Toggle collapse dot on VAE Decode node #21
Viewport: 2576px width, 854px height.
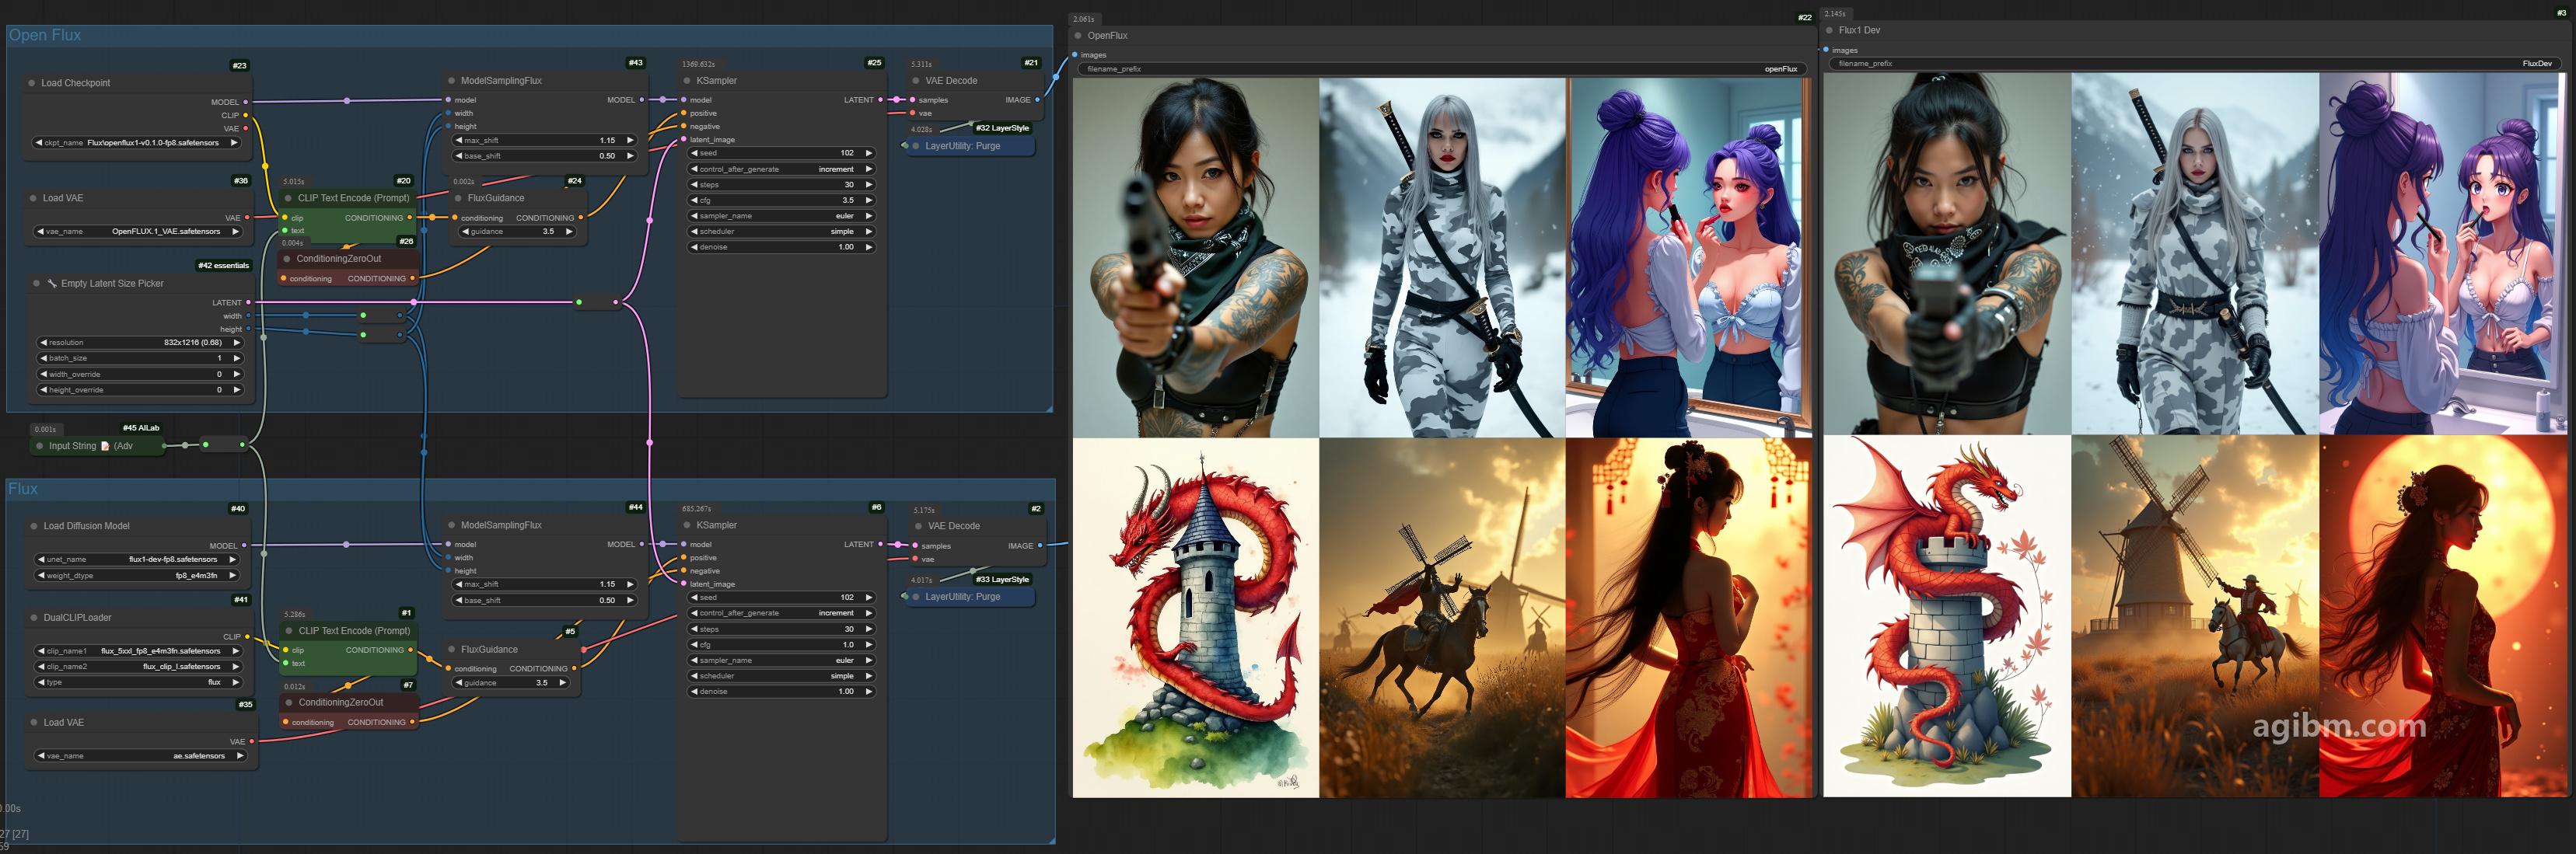click(x=916, y=81)
